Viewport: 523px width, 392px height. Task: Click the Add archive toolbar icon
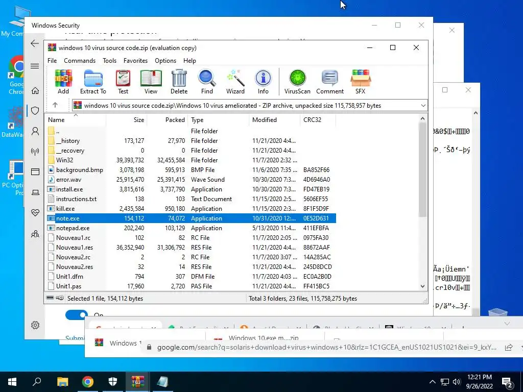[63, 82]
